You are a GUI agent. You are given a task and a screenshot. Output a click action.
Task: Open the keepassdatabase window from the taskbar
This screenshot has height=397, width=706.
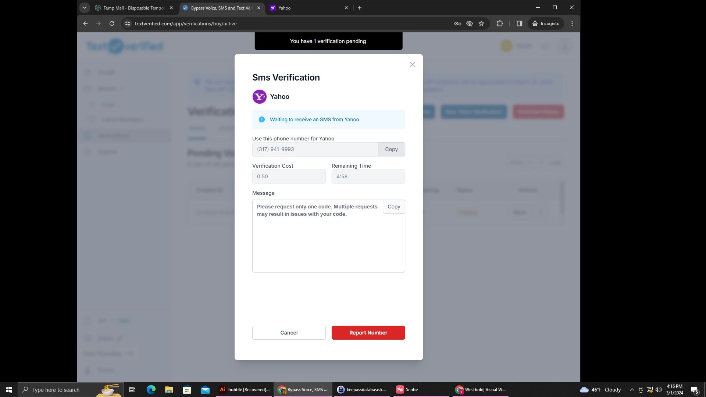361,389
